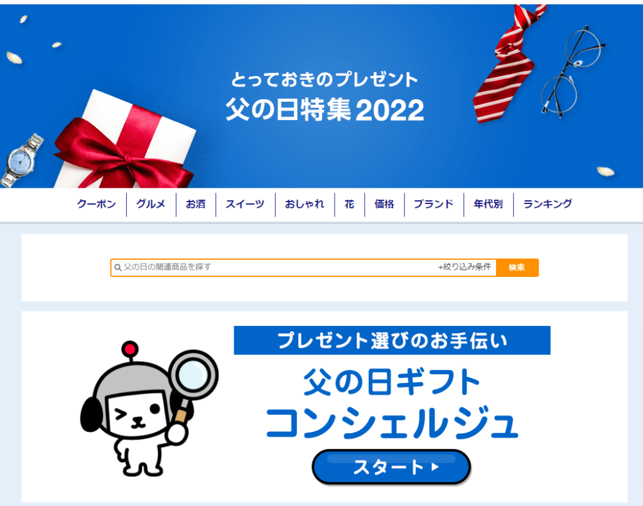The height and width of the screenshot is (506, 643).
Task: Open the スイーツ category tab
Action: (x=246, y=204)
